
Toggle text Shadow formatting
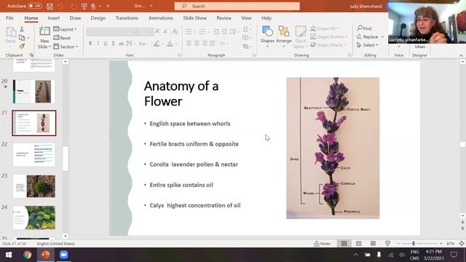click(113, 44)
